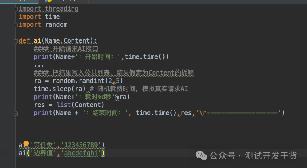Click fold end marker beside last print line

click(x=16, y=113)
